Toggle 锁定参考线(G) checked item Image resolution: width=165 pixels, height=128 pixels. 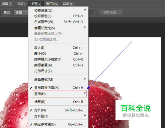[58, 124]
